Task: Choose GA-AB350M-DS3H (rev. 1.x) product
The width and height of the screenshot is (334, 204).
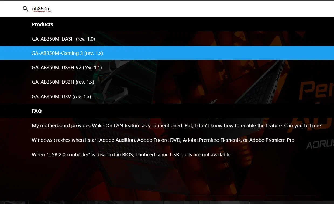Action: pyautogui.click(x=63, y=82)
